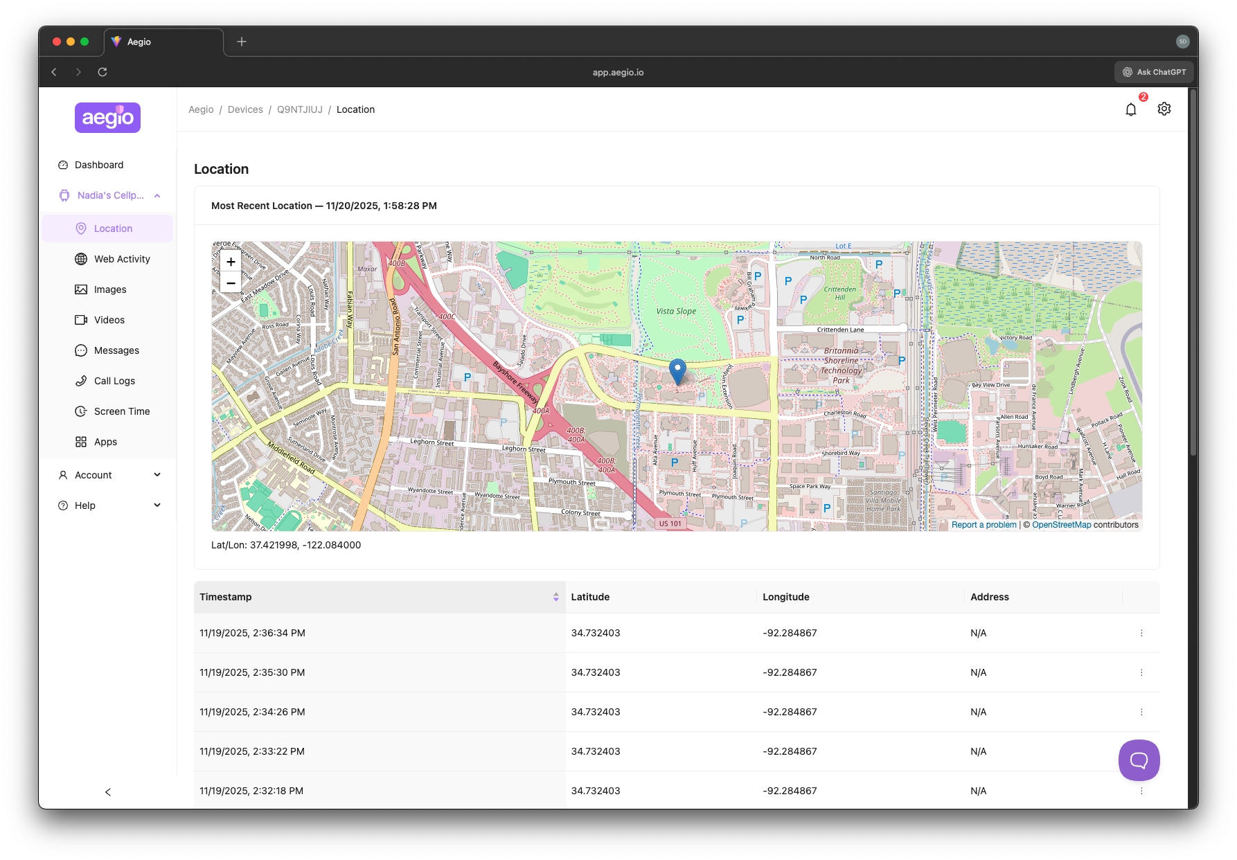Viewport: 1237px width, 860px height.
Task: Go to Screen Time page
Action: click(x=122, y=411)
